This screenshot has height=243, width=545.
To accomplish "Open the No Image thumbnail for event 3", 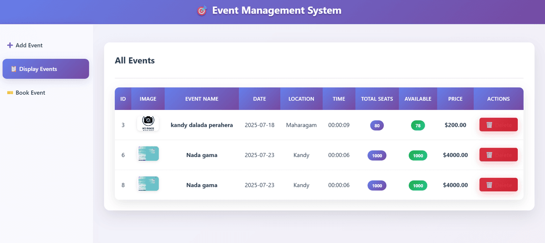I will (x=148, y=124).
